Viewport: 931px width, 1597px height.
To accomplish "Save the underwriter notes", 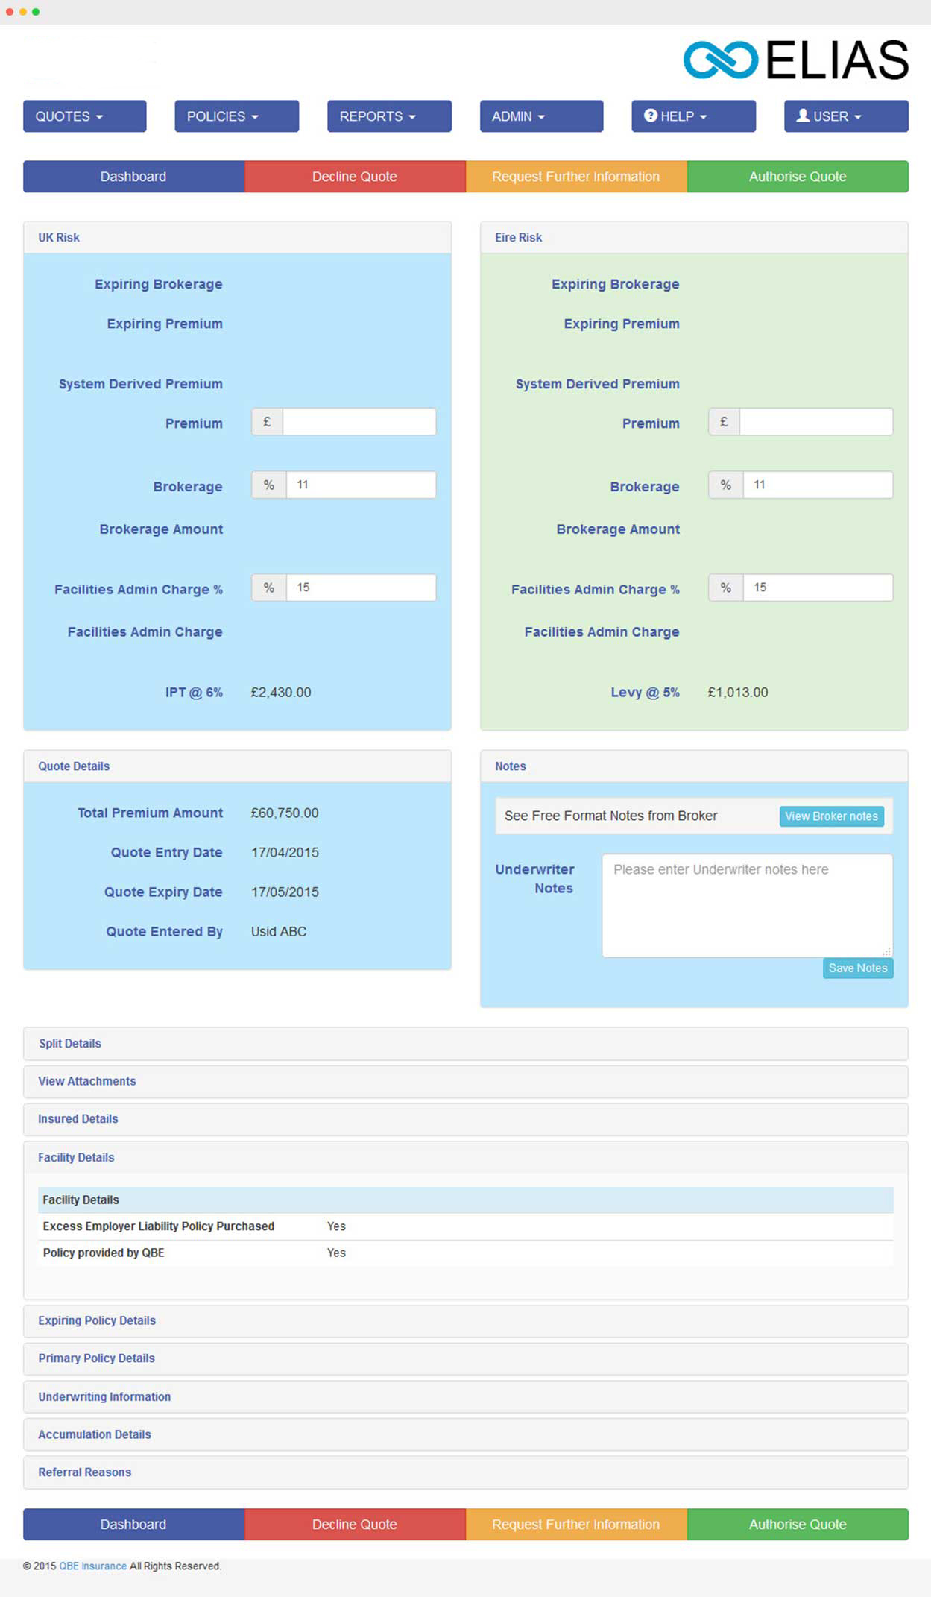I will 857,968.
